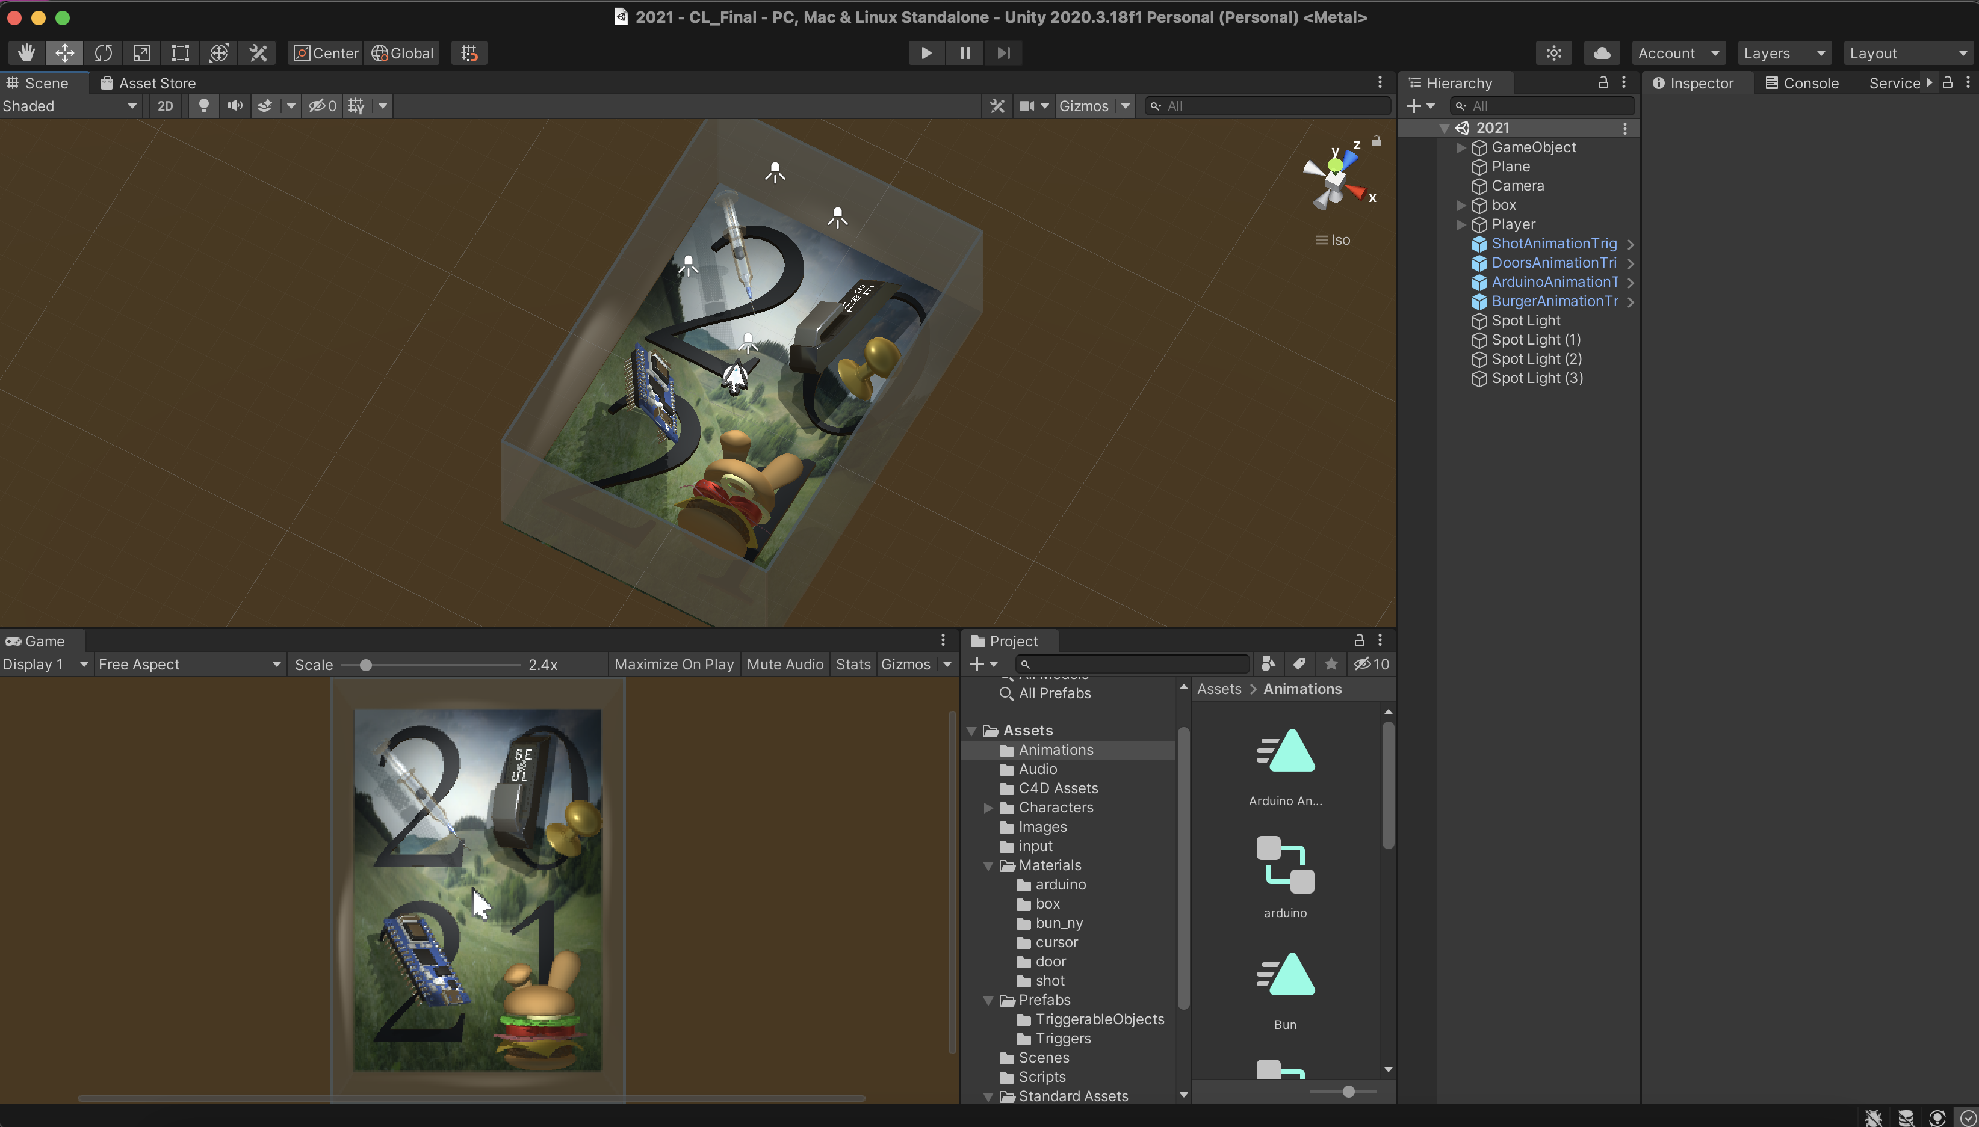Viewport: 1979px width, 1127px height.
Task: Click the Mute Audio button
Action: (785, 664)
